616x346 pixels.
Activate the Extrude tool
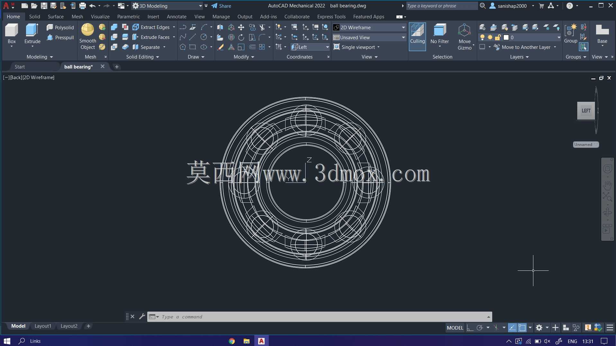click(32, 33)
